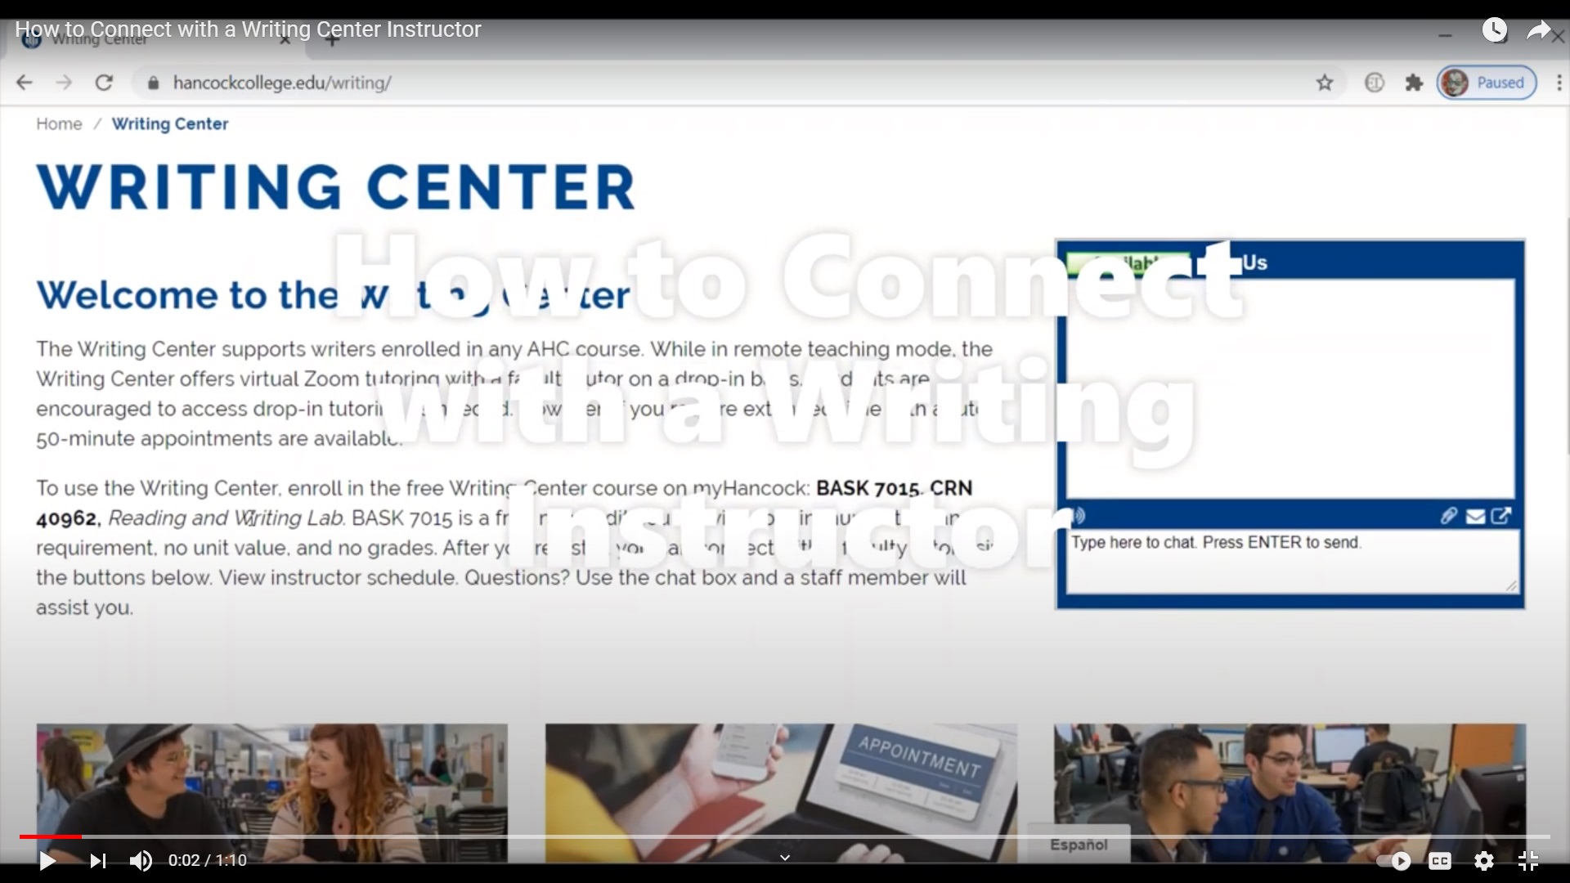Toggle the browser bookmark star icon
The height and width of the screenshot is (883, 1570).
point(1324,82)
